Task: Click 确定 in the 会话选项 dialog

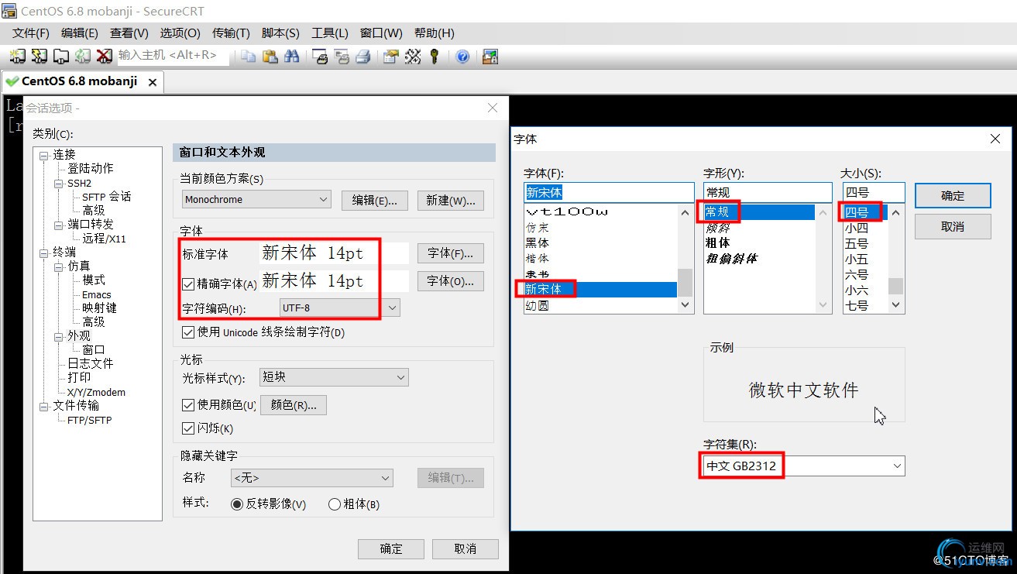Action: click(x=391, y=548)
